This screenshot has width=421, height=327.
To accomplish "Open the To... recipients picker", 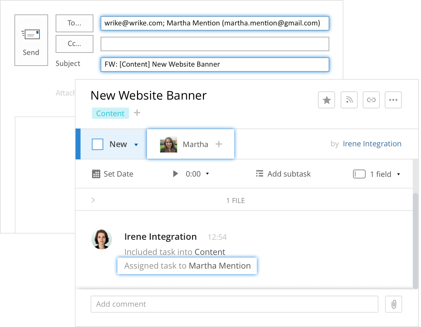I will click(x=75, y=23).
